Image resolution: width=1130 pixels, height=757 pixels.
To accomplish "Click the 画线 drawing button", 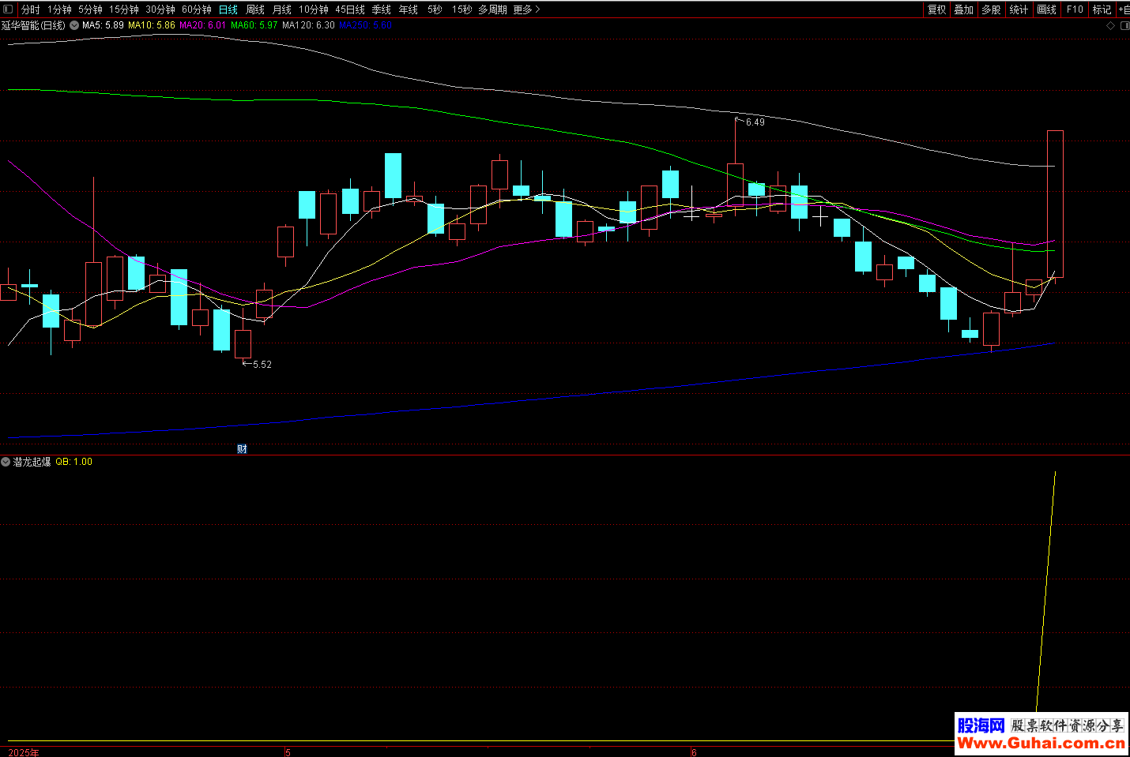I will (x=1046, y=9).
